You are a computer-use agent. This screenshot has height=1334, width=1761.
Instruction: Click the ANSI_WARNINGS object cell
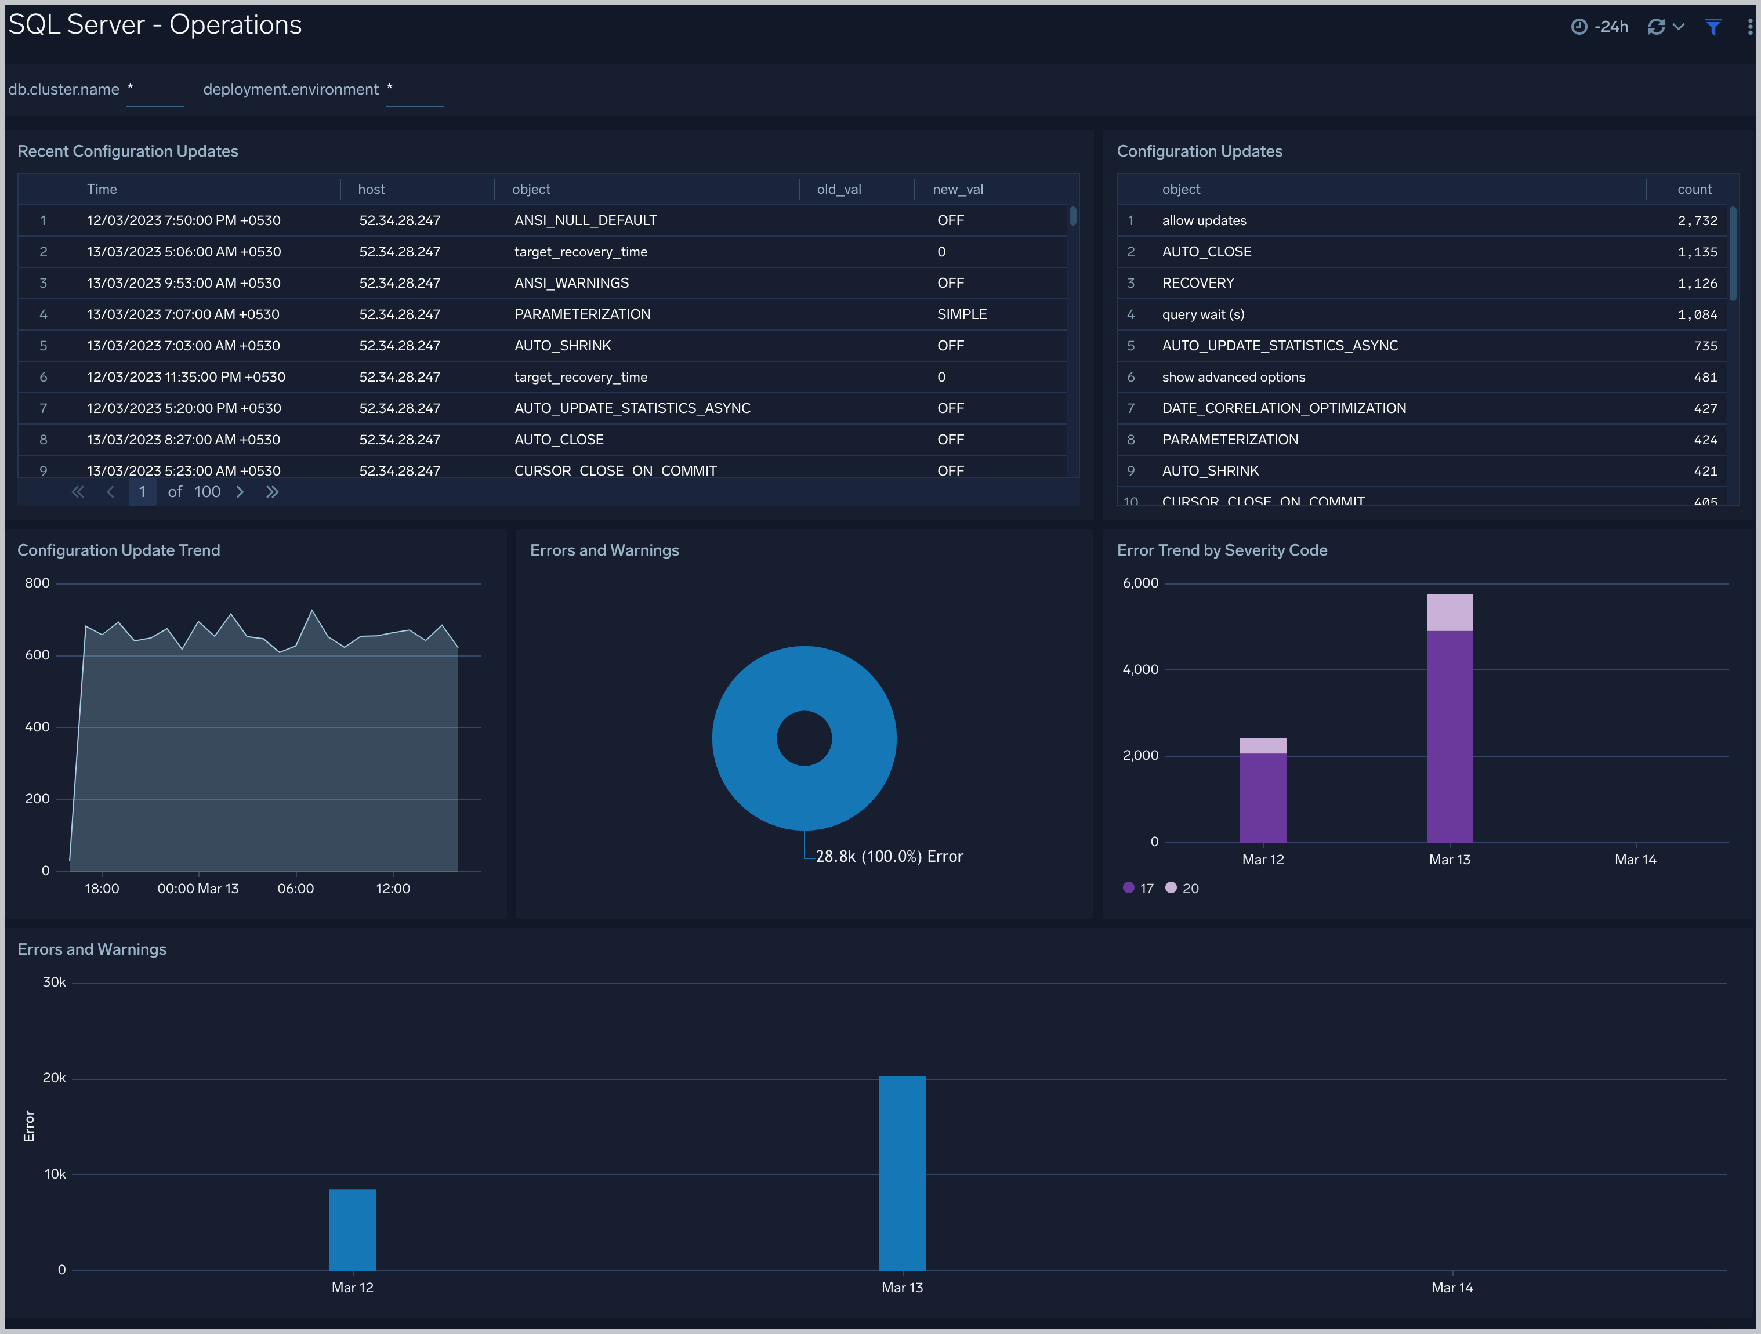pyautogui.click(x=571, y=284)
